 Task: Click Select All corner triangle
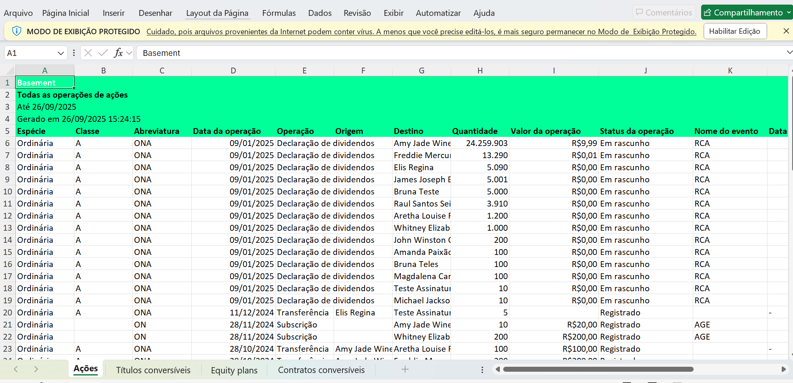[x=10, y=71]
